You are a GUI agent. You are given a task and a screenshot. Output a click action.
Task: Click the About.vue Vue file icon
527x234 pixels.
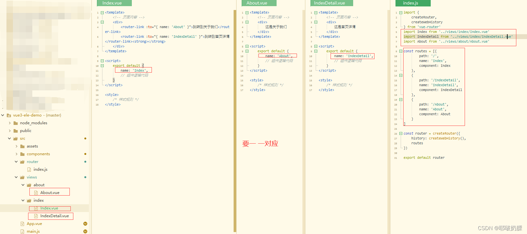tap(36, 193)
